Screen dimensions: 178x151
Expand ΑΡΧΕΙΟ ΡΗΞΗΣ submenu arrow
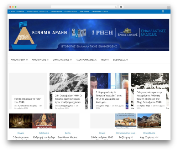[48, 60]
